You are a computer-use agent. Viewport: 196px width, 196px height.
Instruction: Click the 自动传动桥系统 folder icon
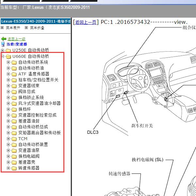(x=14, y=62)
